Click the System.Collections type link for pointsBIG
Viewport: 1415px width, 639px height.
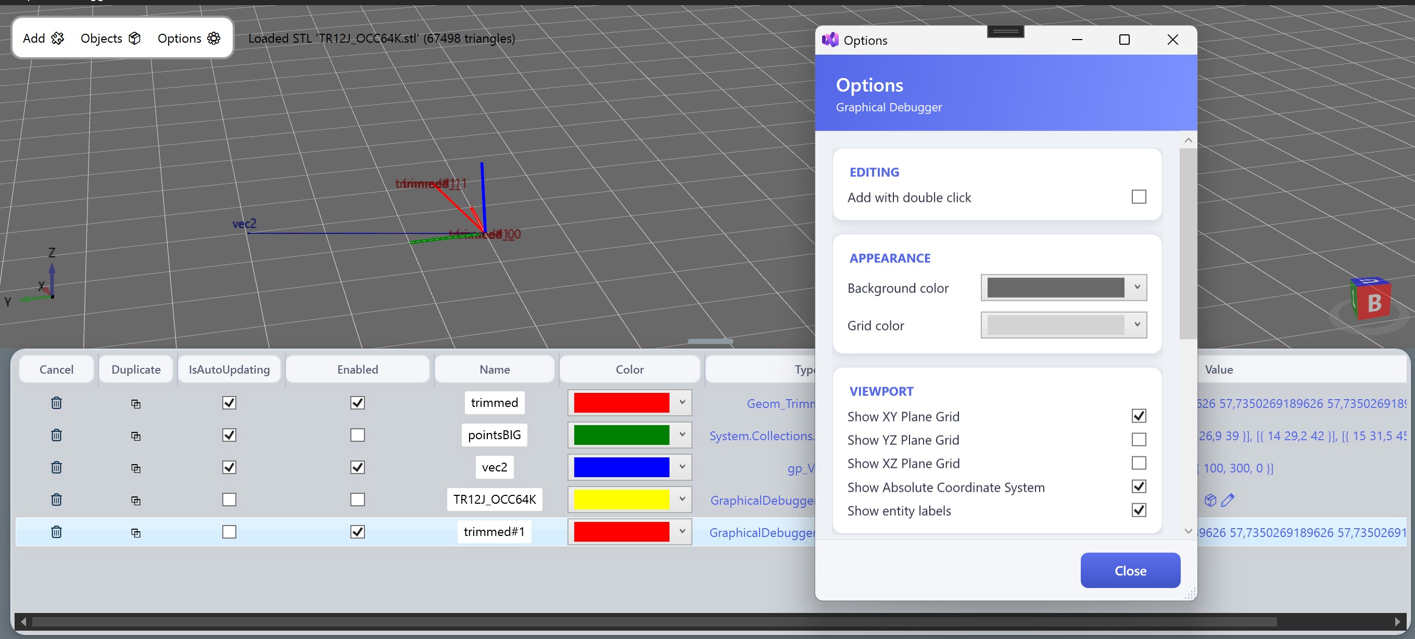coord(763,436)
